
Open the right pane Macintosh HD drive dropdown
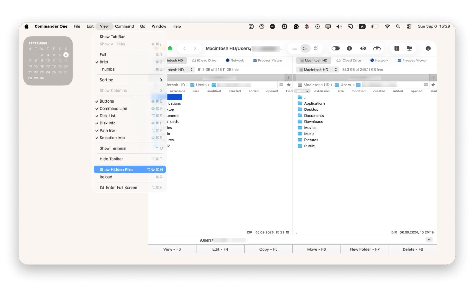[x=318, y=70]
